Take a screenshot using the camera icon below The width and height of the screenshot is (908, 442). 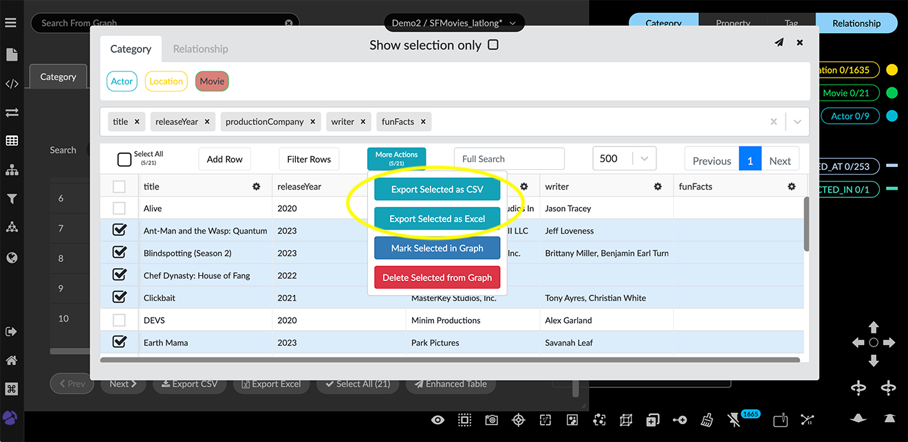(491, 419)
